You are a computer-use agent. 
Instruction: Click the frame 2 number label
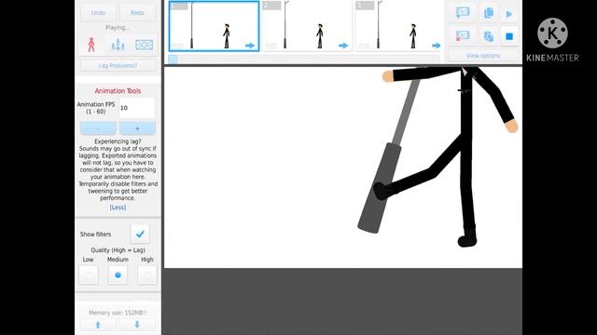pos(271,6)
